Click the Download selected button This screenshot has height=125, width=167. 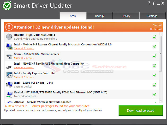141,110
